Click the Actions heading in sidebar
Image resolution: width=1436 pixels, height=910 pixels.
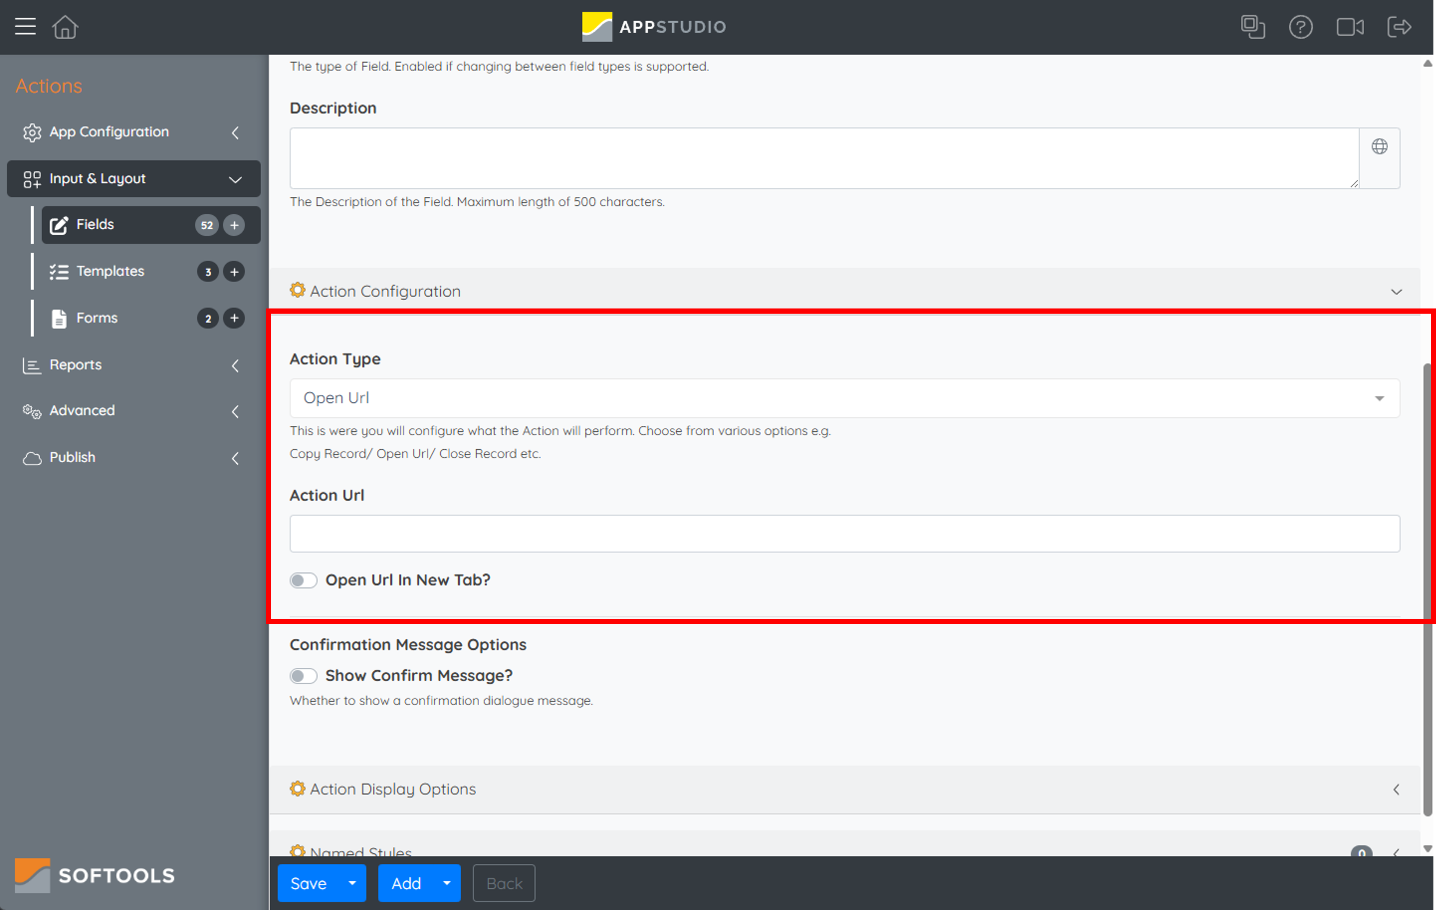coord(49,86)
